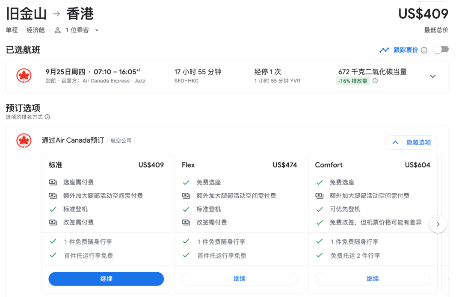
Task: Expand the selected flight details chevron
Action: click(x=432, y=76)
